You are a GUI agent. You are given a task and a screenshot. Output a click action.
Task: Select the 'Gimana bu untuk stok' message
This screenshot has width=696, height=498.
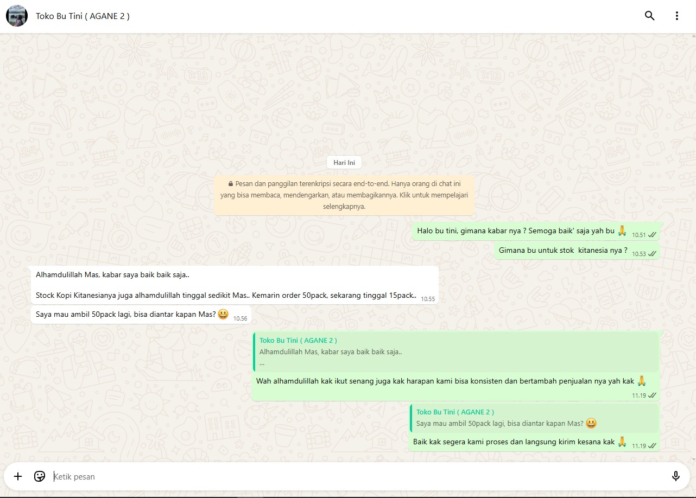point(563,251)
